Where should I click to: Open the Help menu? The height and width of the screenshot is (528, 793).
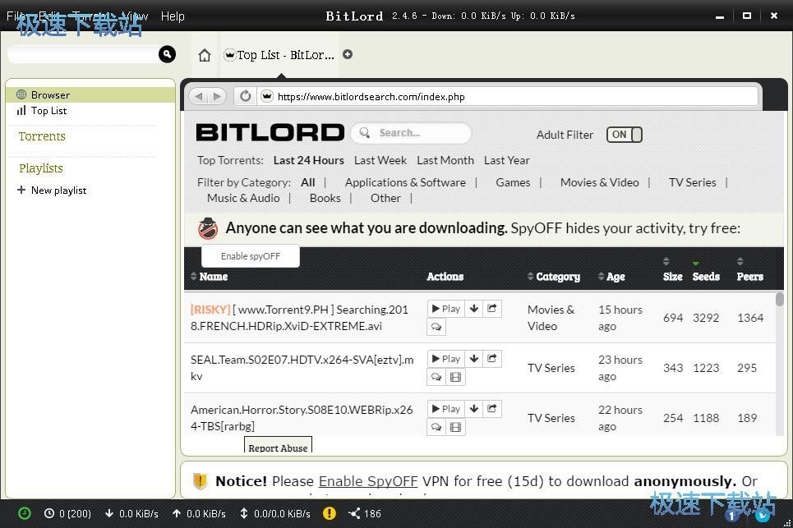[173, 16]
